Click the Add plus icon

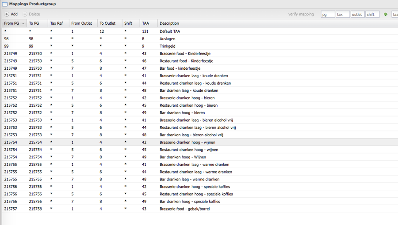click(x=7, y=14)
